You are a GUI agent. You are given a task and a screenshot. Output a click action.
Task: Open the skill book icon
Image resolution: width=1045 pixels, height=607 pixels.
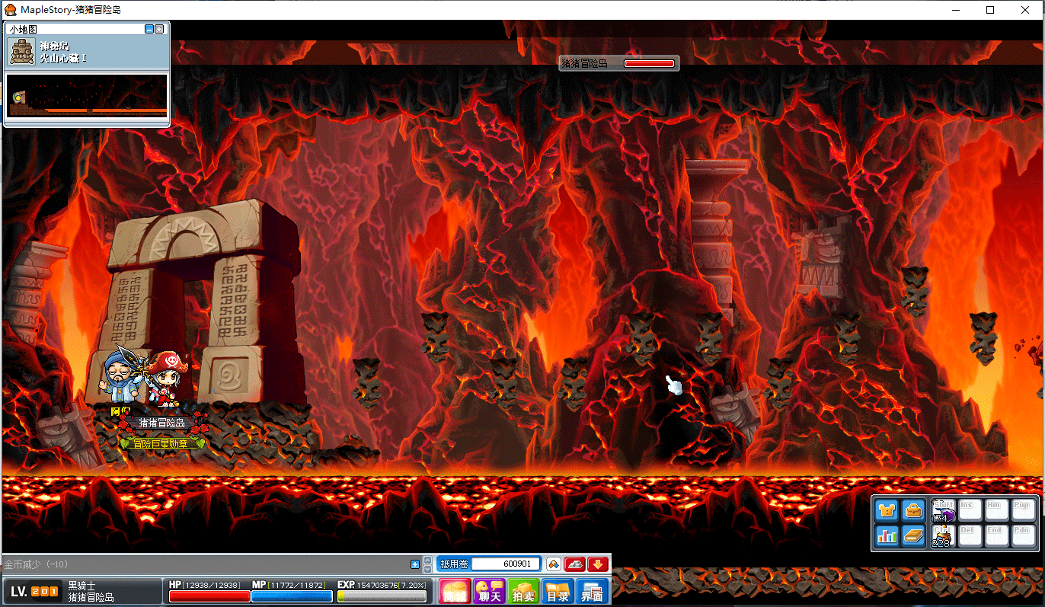(x=913, y=535)
